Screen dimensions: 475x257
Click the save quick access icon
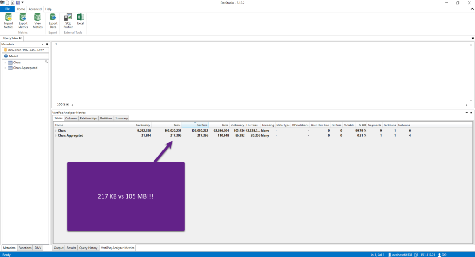(18, 3)
